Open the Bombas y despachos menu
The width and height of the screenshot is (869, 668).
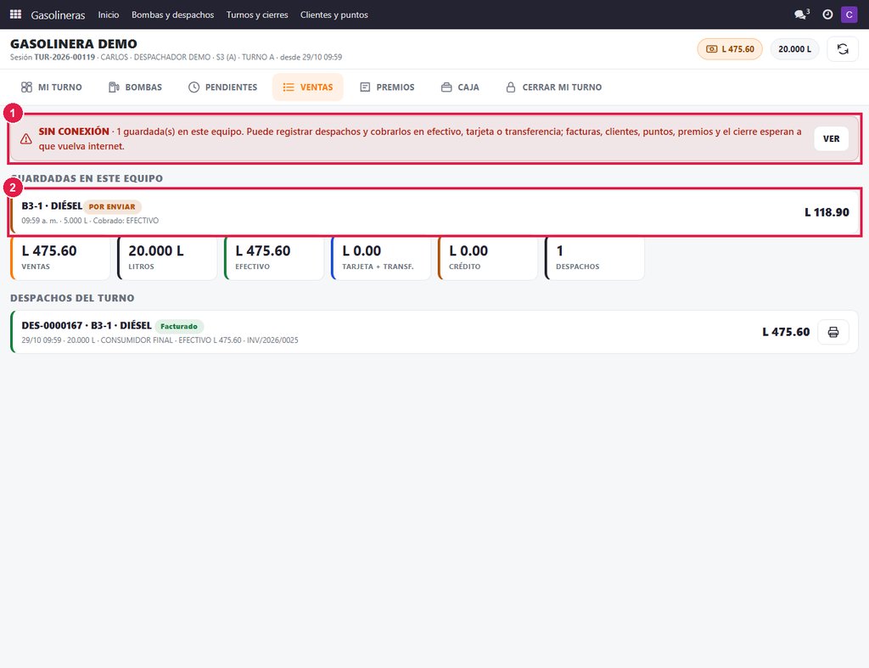173,15
